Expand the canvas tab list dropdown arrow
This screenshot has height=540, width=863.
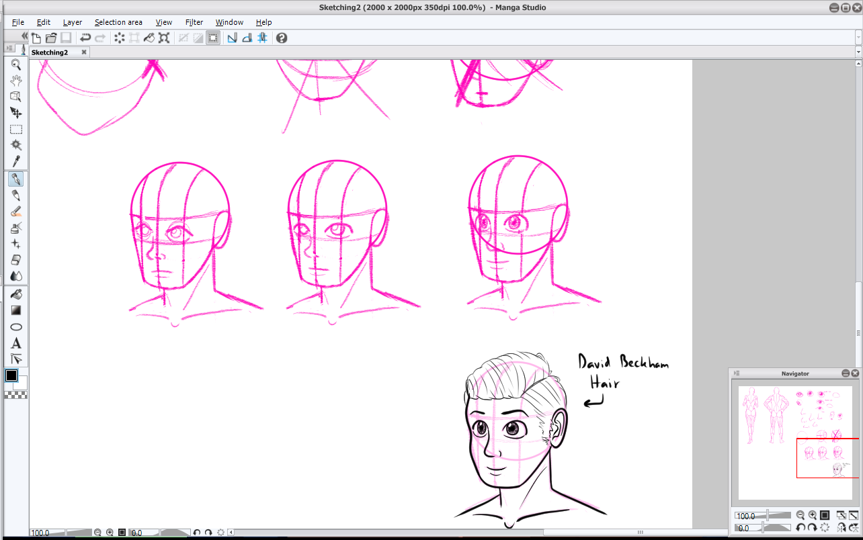point(858,52)
